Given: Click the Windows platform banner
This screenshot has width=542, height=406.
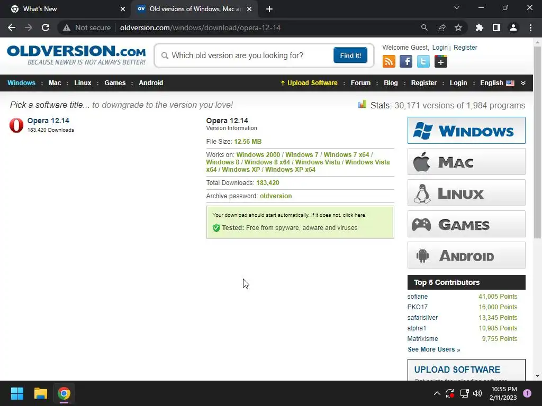Looking at the screenshot, I should point(466,130).
